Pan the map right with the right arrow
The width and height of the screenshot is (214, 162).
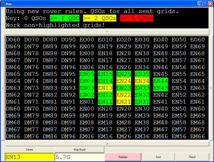pyautogui.click(x=211, y=88)
